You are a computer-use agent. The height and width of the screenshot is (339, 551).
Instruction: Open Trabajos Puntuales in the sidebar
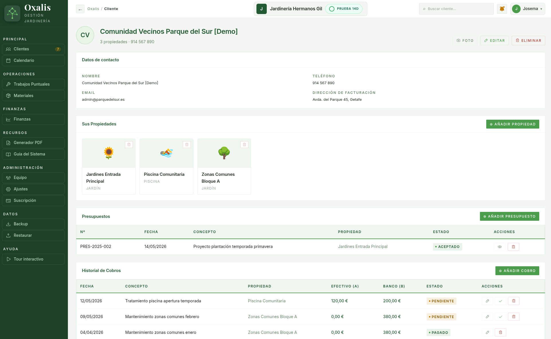[x=33, y=84]
